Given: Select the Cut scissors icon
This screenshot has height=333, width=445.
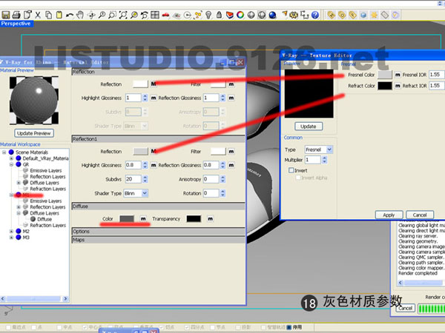Looking at the screenshot, I should [38, 15].
